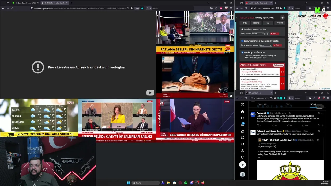The height and width of the screenshot is (186, 331).
Task: Open more options on Faytuk Ağı post
Action: coord(322,113)
